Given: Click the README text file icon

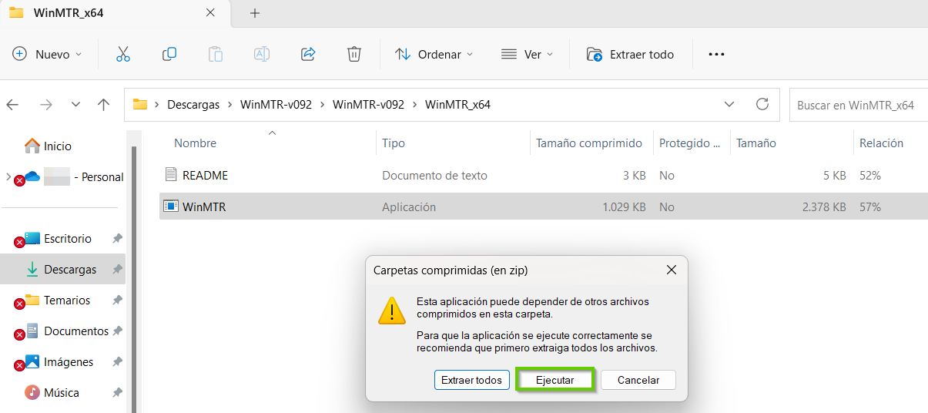Looking at the screenshot, I should [171, 175].
